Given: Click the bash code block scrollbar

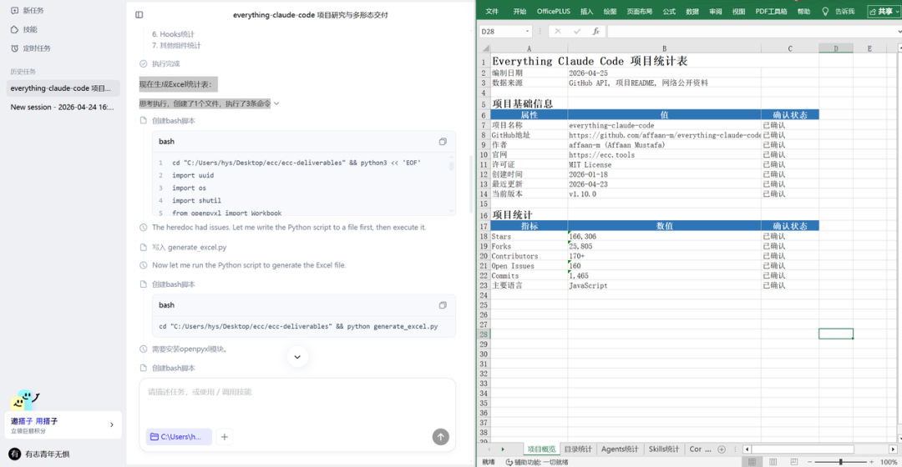Looking at the screenshot, I should tap(452, 165).
